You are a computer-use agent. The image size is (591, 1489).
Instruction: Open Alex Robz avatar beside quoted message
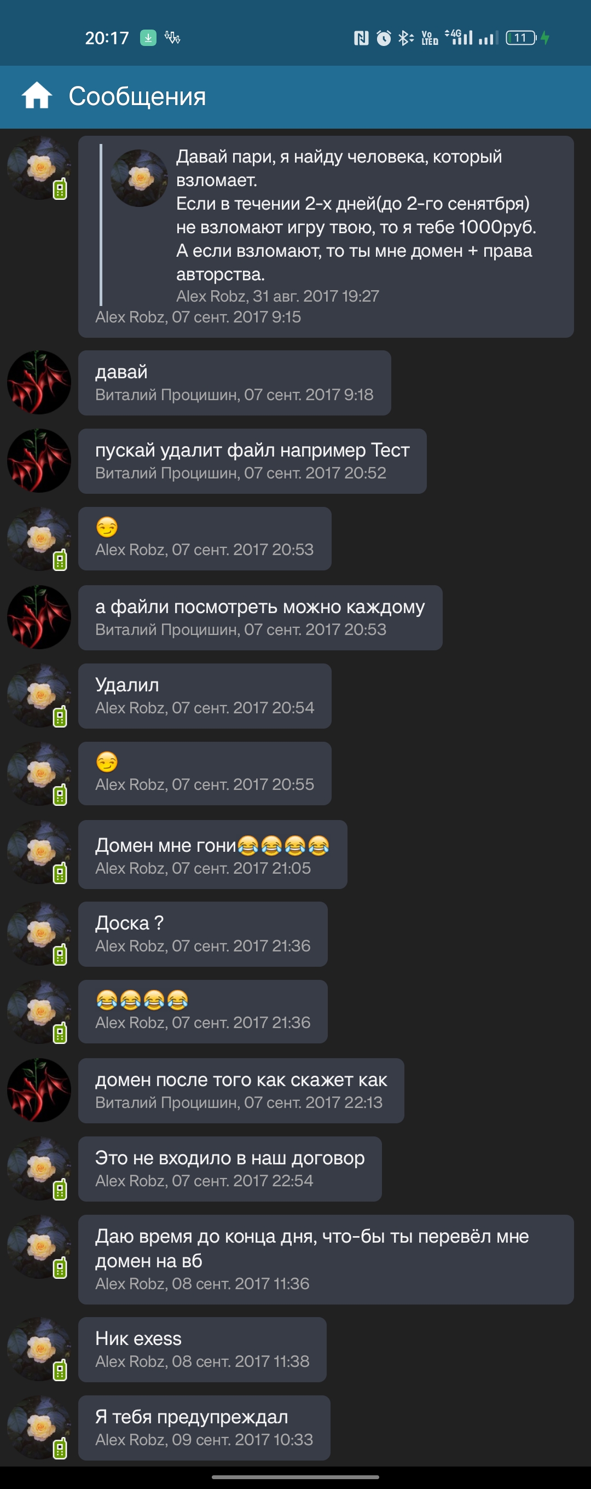coord(39,168)
